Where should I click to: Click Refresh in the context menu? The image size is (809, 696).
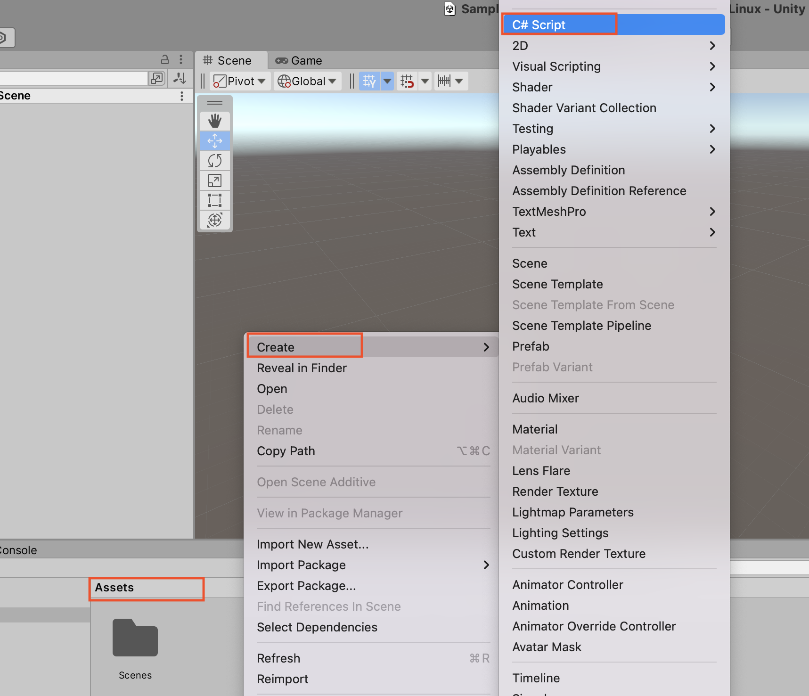278,658
